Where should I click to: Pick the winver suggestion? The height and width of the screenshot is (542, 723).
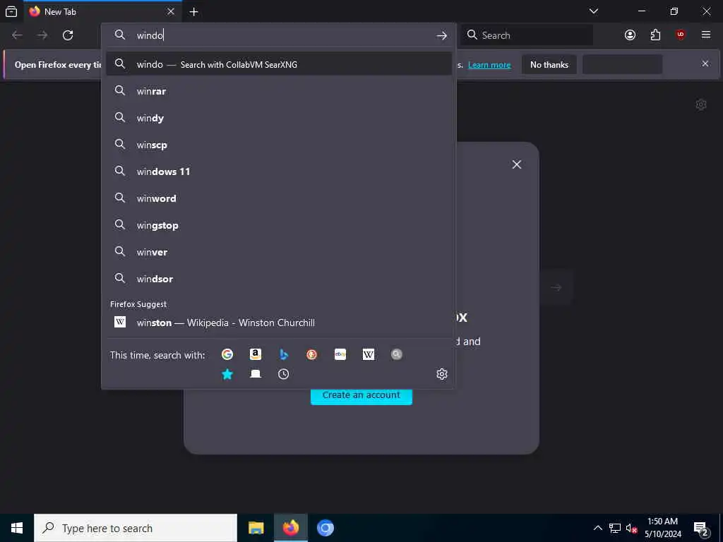[x=278, y=252]
